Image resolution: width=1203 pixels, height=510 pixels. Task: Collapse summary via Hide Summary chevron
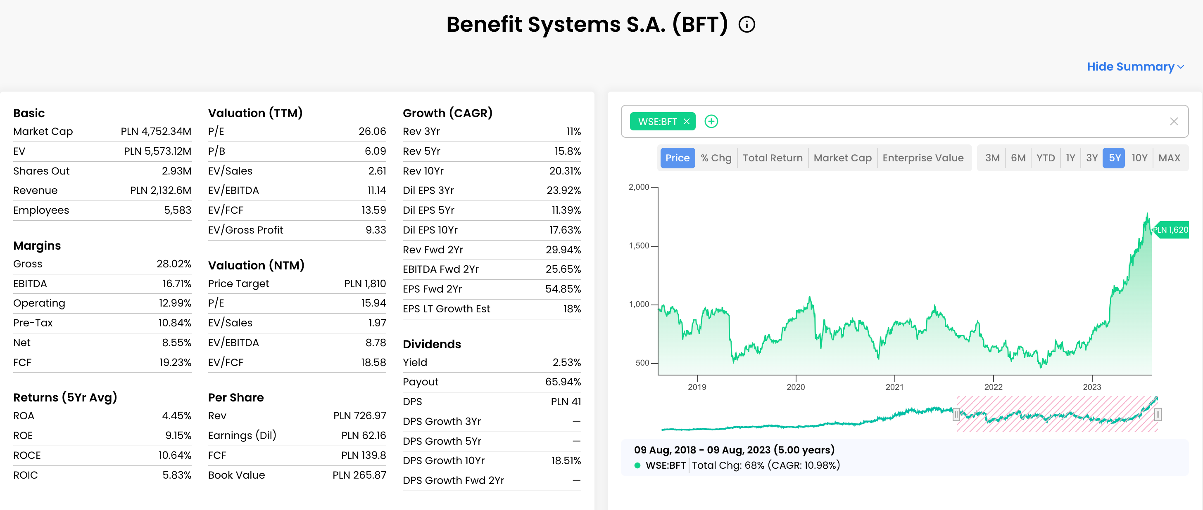click(x=1181, y=67)
